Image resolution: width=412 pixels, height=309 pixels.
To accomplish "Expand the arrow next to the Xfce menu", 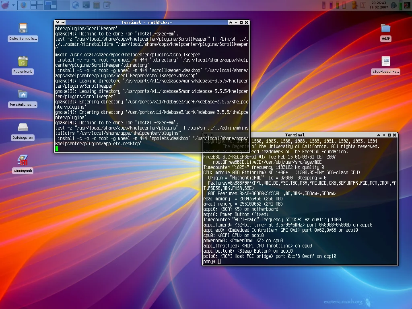I will (x=14, y=5).
